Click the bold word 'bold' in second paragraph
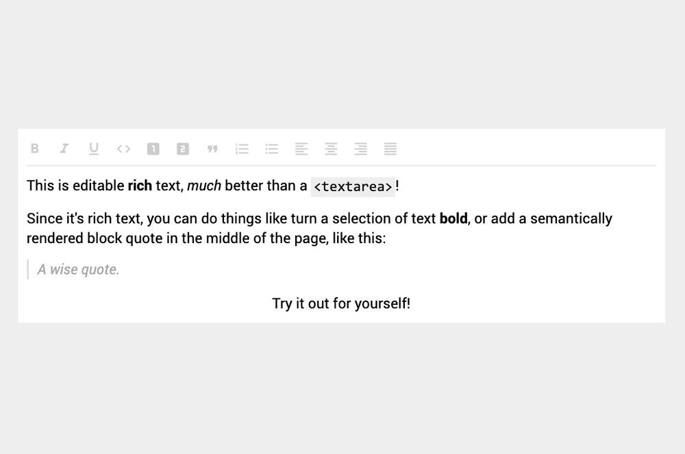 [453, 218]
